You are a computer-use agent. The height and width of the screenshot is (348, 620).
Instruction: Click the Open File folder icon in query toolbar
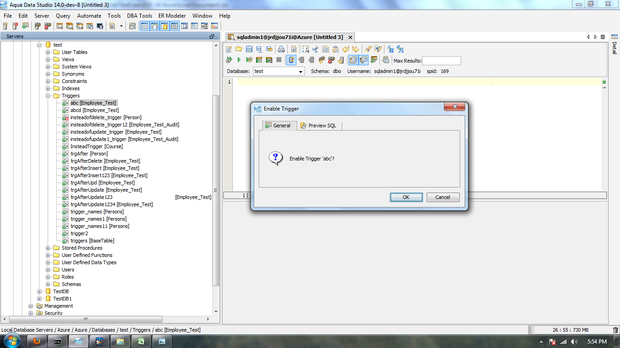tap(239, 49)
